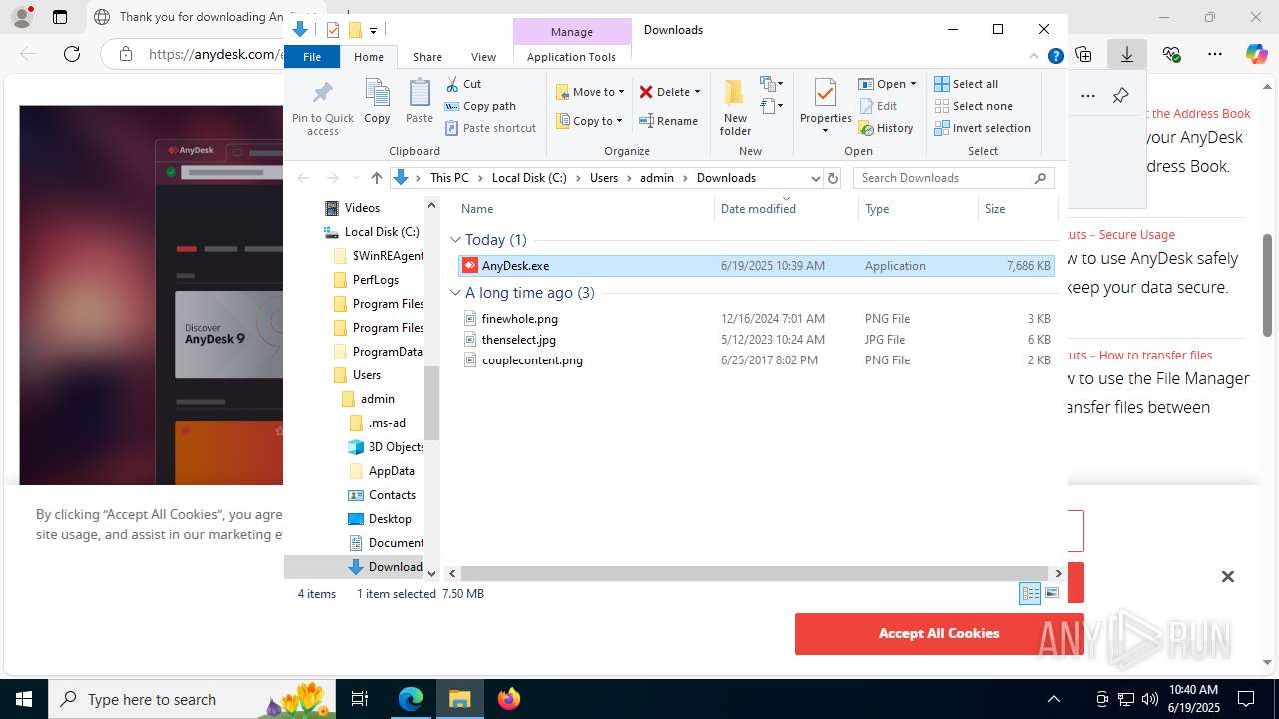Dismiss cookie banner with X
The width and height of the screenshot is (1279, 719).
click(1228, 576)
